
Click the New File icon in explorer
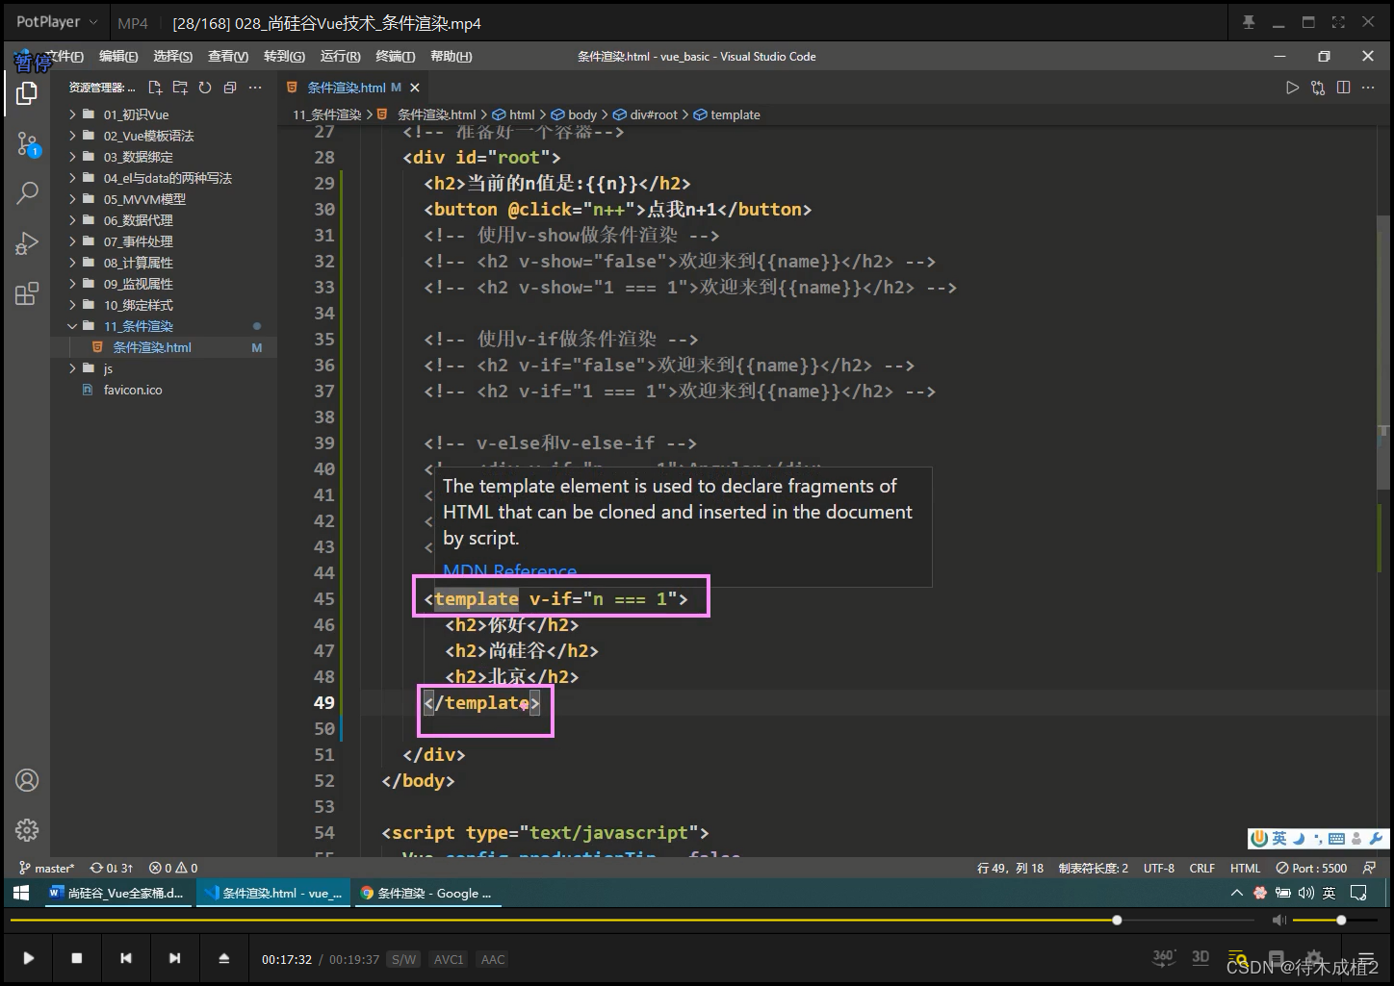(x=156, y=88)
